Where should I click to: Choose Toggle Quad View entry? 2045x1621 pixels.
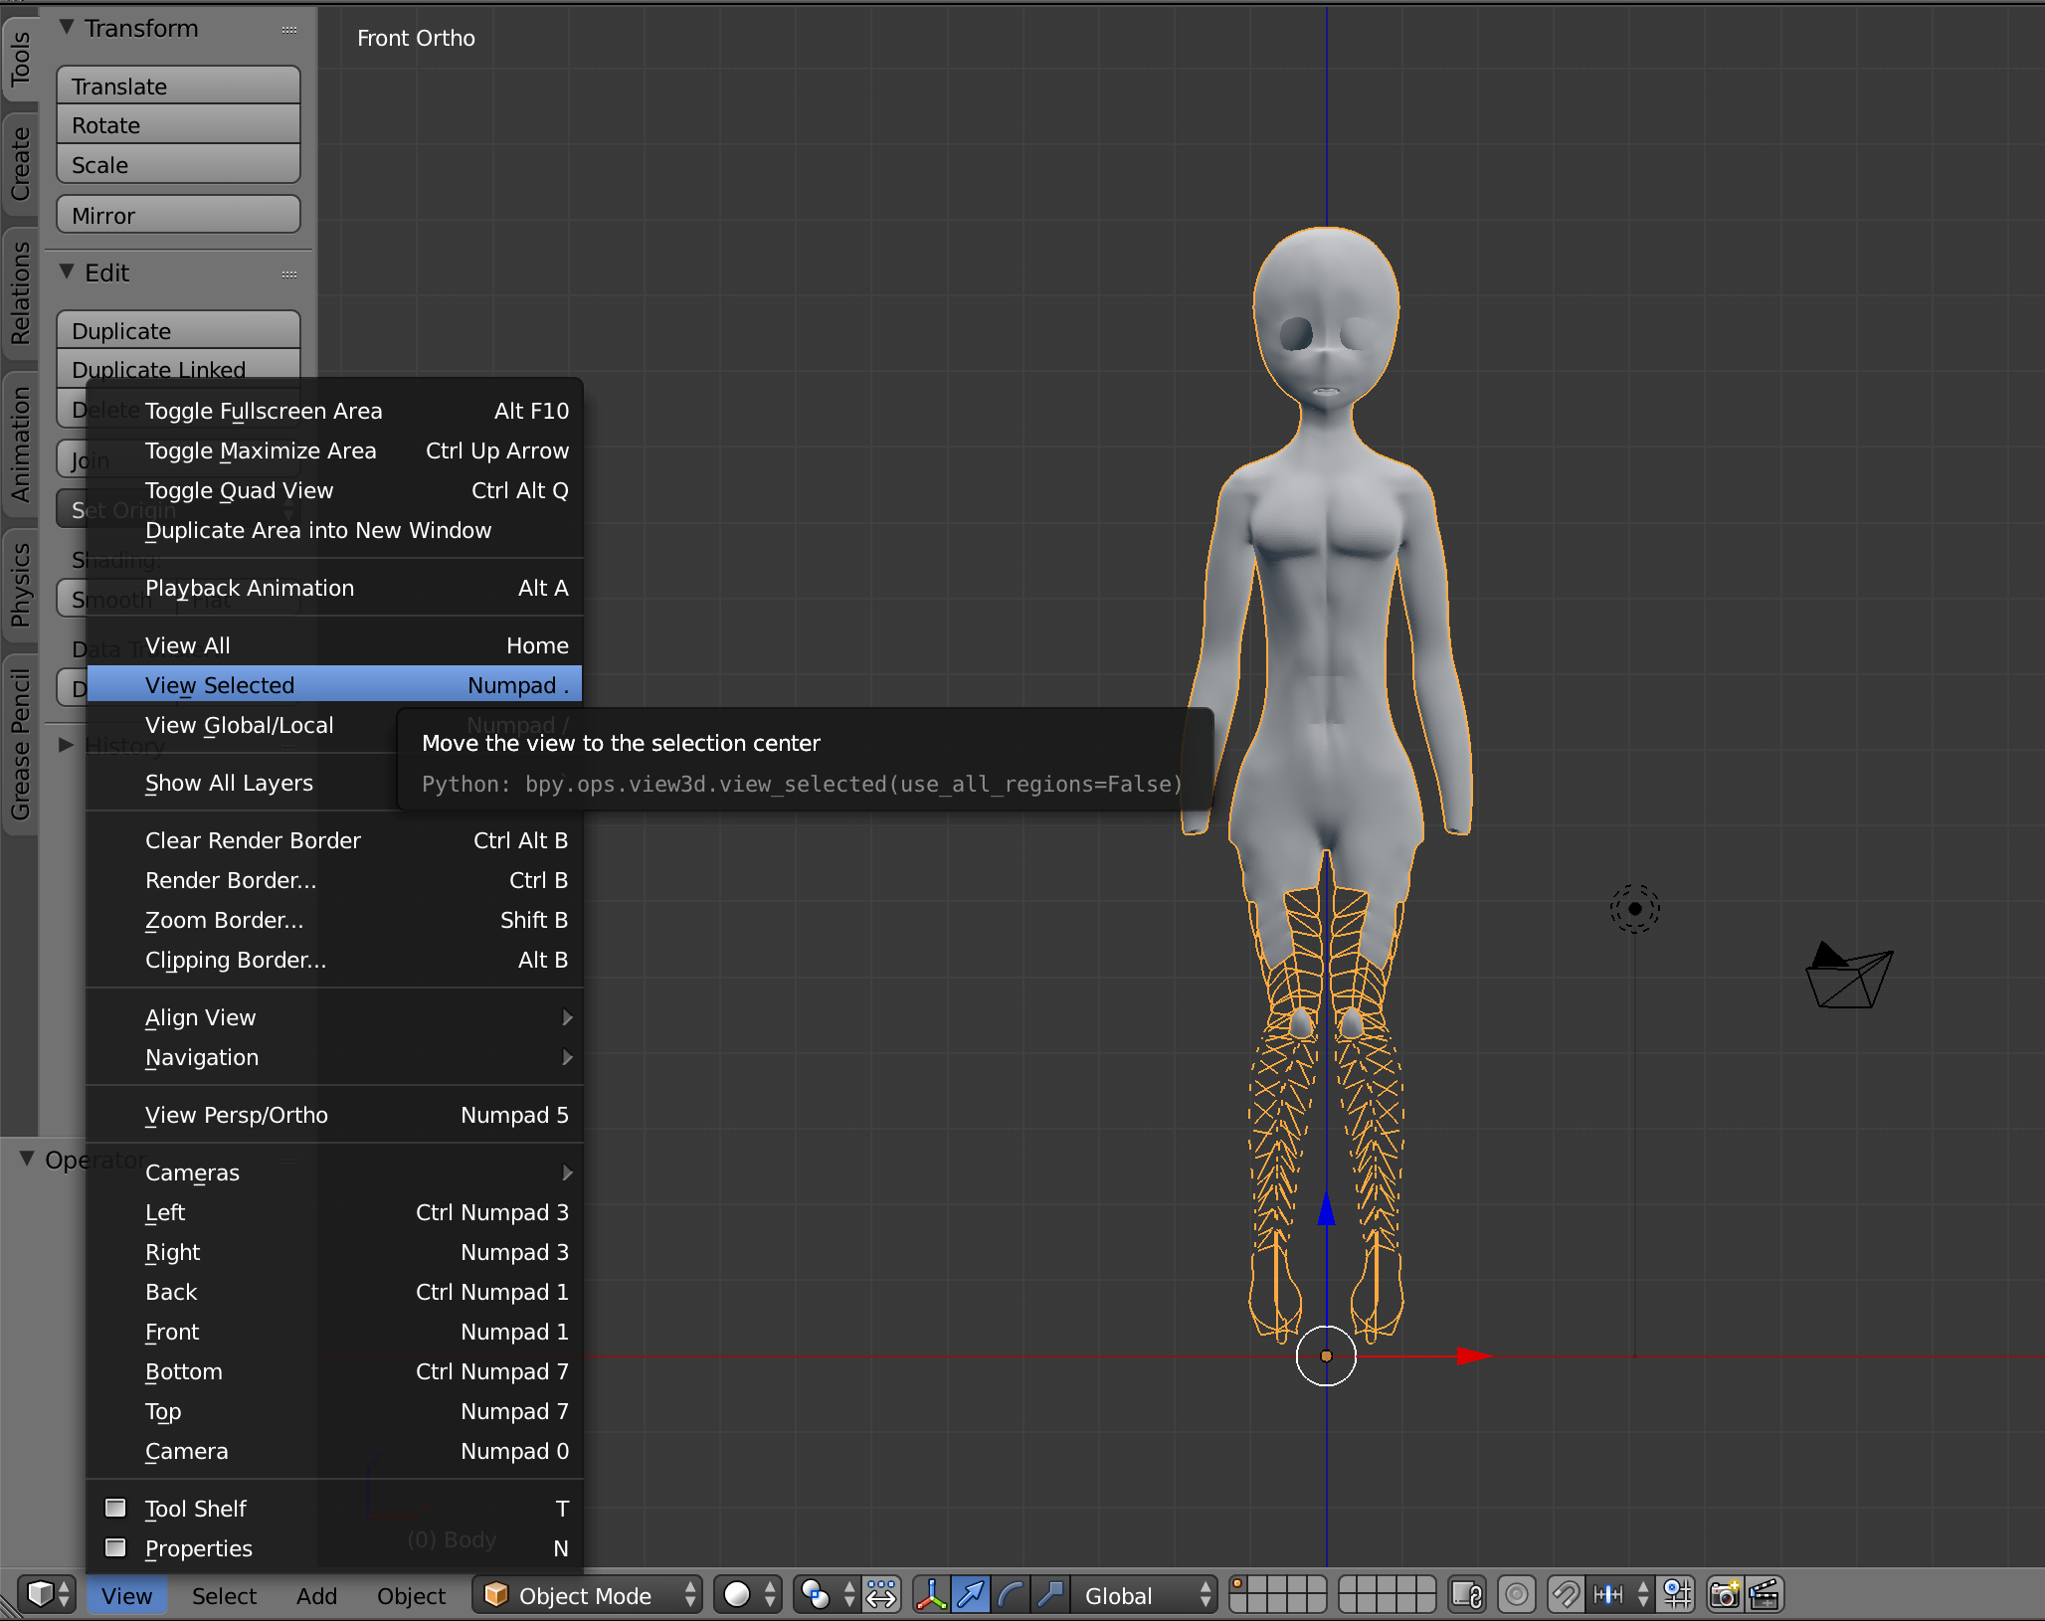click(334, 490)
